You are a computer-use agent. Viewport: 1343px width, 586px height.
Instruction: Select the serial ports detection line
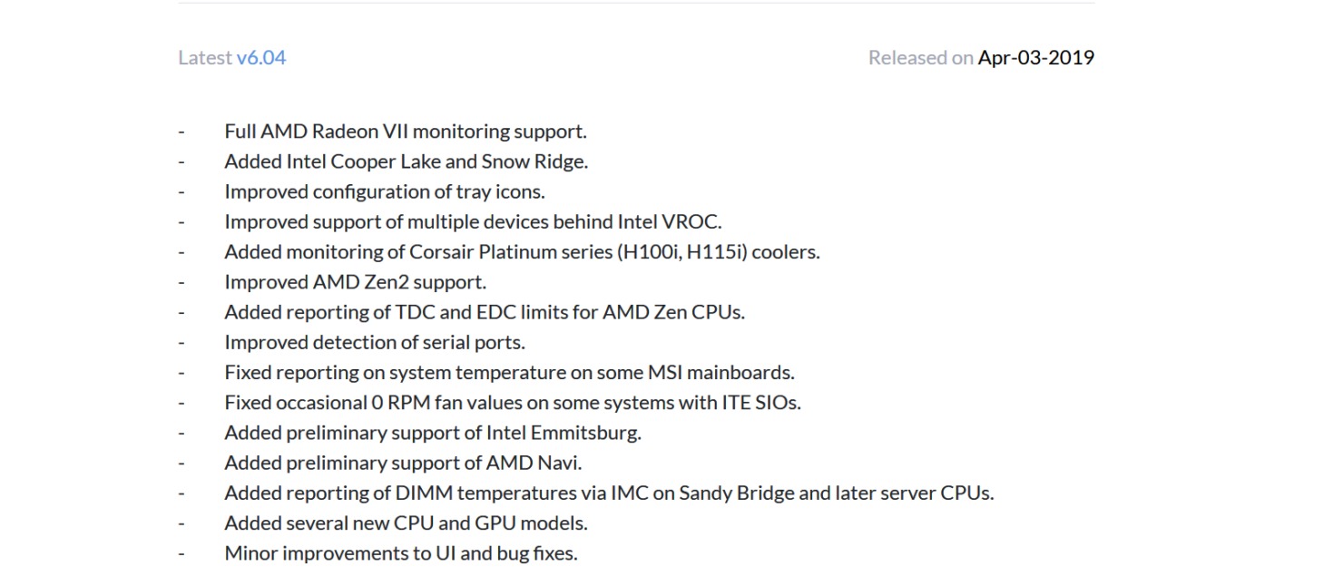tap(375, 342)
